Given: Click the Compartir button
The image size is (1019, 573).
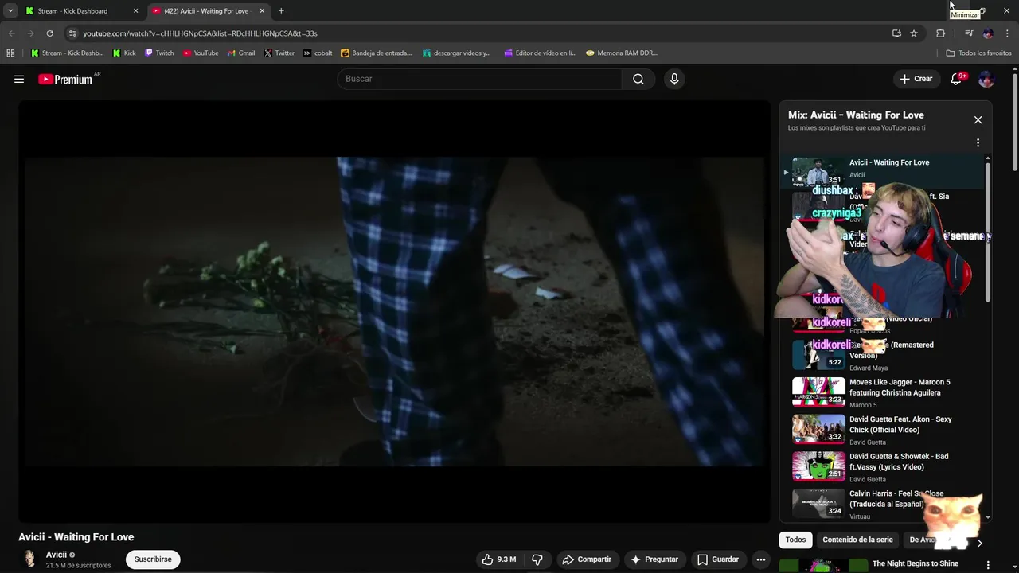Looking at the screenshot, I should [587, 559].
